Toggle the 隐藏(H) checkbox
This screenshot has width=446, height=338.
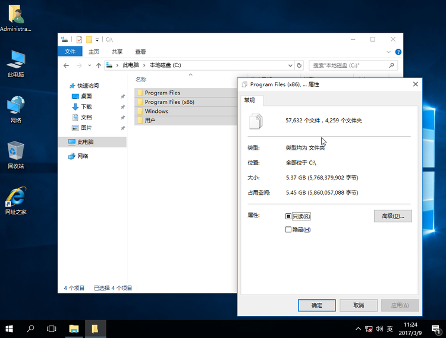click(288, 229)
